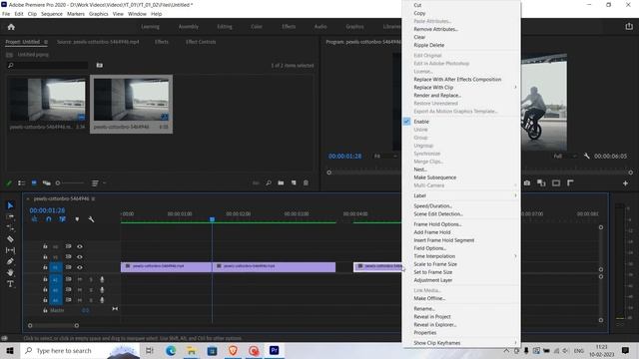Click Comparison View icon in Program monitor

541,183
